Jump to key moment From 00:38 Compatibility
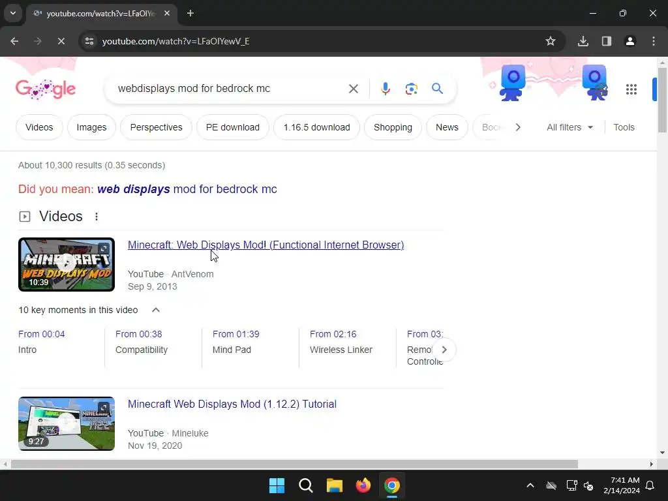This screenshot has width=668, height=501. pyautogui.click(x=142, y=342)
